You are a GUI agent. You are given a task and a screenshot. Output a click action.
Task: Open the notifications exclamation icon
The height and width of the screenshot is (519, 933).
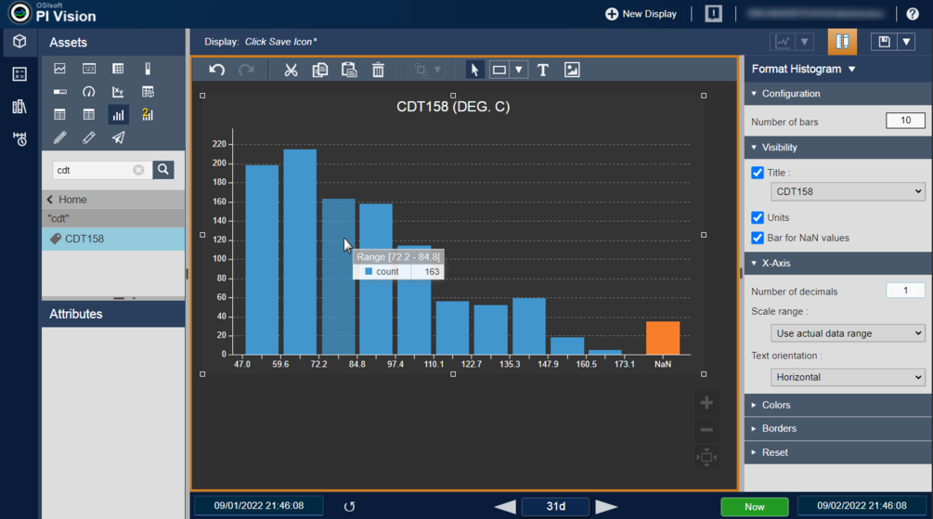click(713, 14)
